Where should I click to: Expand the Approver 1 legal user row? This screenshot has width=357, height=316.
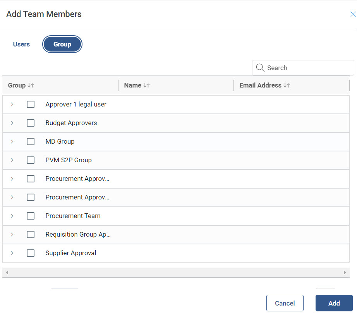point(12,105)
